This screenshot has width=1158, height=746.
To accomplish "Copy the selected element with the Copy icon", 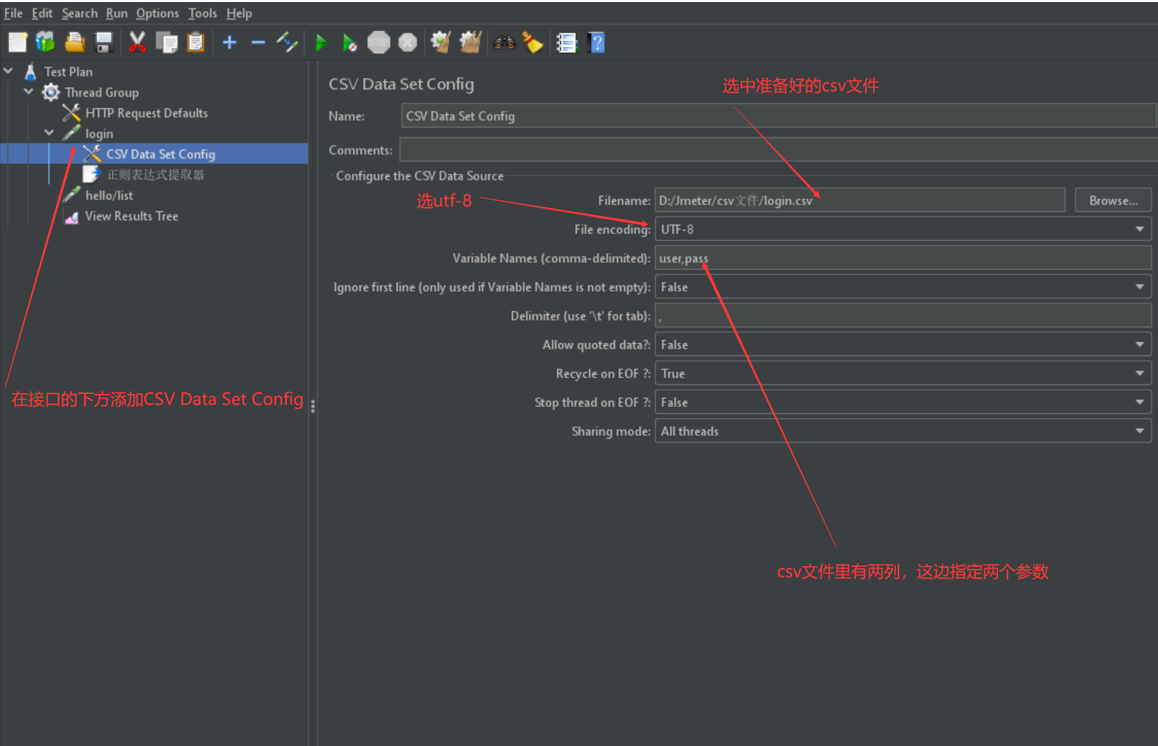I will 166,43.
